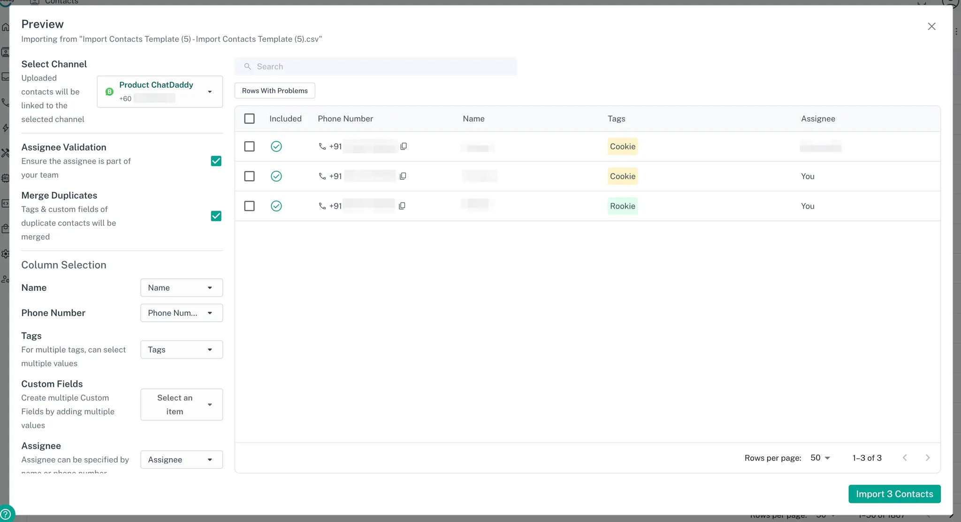
Task: Expand the Custom Fields select dropdown
Action: [182, 404]
